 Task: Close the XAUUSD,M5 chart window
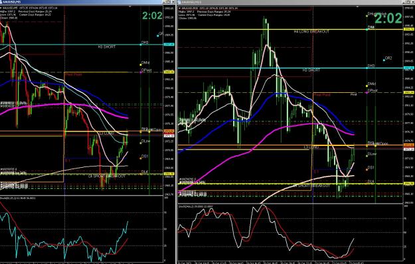(173, 2)
